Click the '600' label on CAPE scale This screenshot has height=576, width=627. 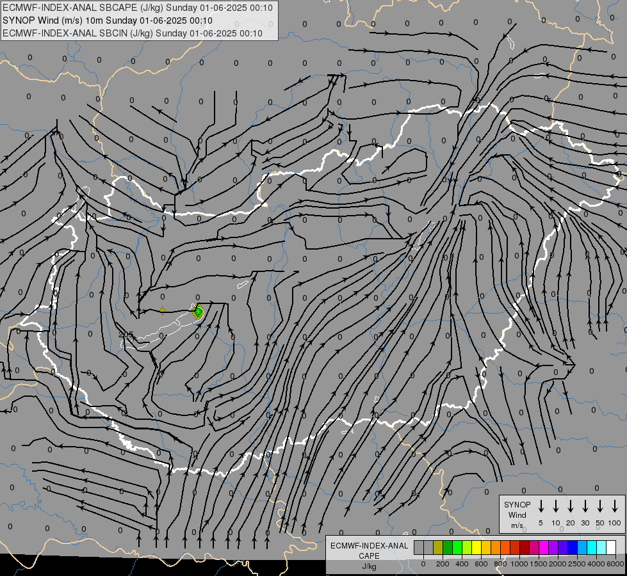point(481,564)
